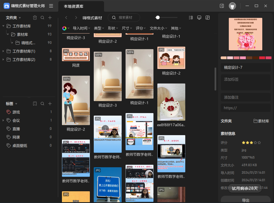
Task: Open the sort order icon
Action: pyautogui.click(x=191, y=18)
